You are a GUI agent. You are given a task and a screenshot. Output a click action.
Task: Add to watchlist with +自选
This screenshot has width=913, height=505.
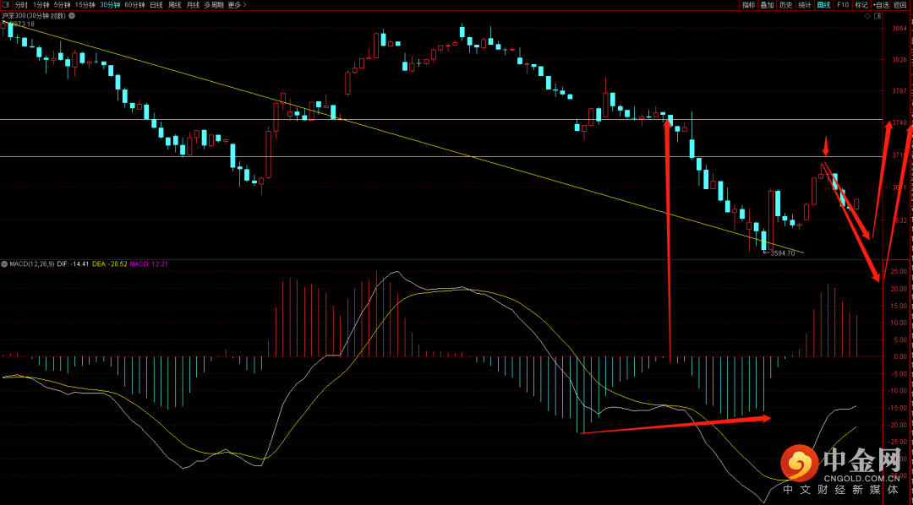click(x=880, y=5)
